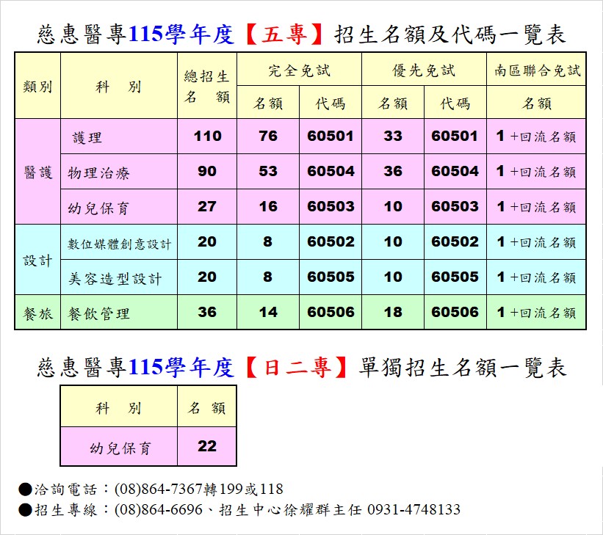Click the 南區聯合免試 column header
603x535 pixels.
click(x=537, y=70)
